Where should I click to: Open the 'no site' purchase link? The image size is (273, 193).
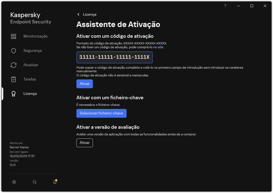tap(158, 47)
